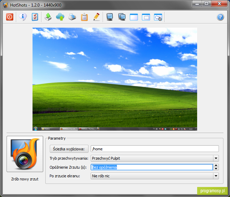This screenshot has width=230, height=197.
Task: Click the /home output path field
Action: 155,149
